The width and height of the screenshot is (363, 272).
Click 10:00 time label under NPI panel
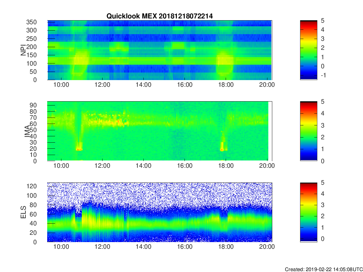[x=61, y=85]
